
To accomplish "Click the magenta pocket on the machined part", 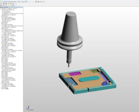I will coord(75,74).
